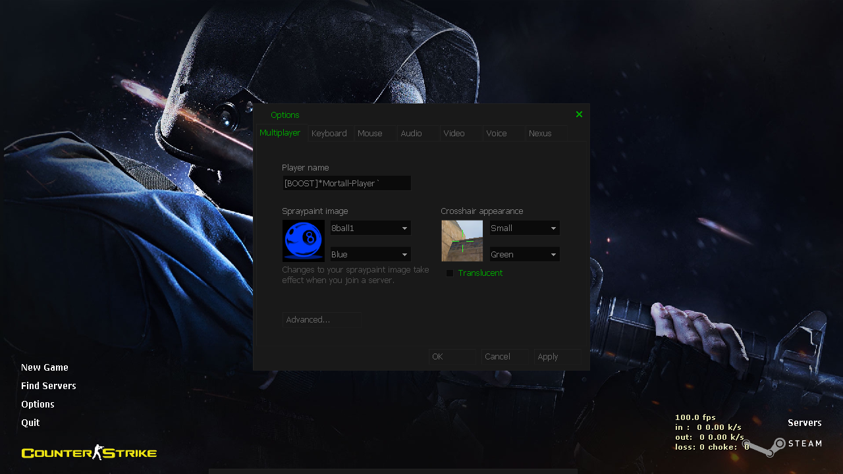The width and height of the screenshot is (843, 474).
Task: Open the crosshair size Small dropdown
Action: pyautogui.click(x=524, y=228)
